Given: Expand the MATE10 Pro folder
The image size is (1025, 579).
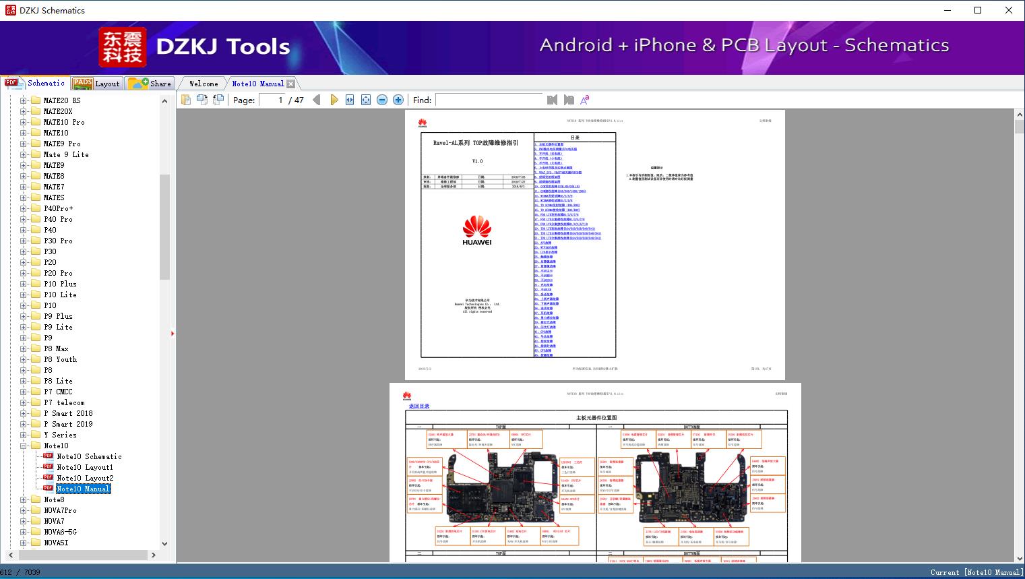Looking at the screenshot, I should click(24, 122).
